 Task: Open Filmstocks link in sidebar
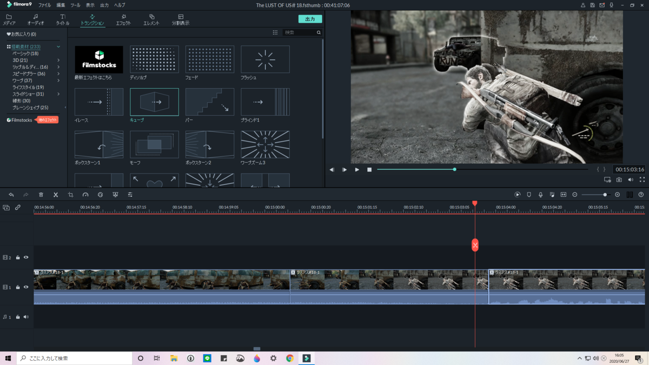pos(19,120)
